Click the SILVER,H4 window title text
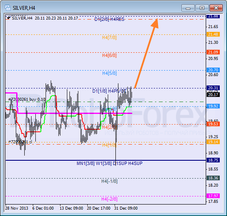The width and height of the screenshot is (227, 216). click(24, 8)
